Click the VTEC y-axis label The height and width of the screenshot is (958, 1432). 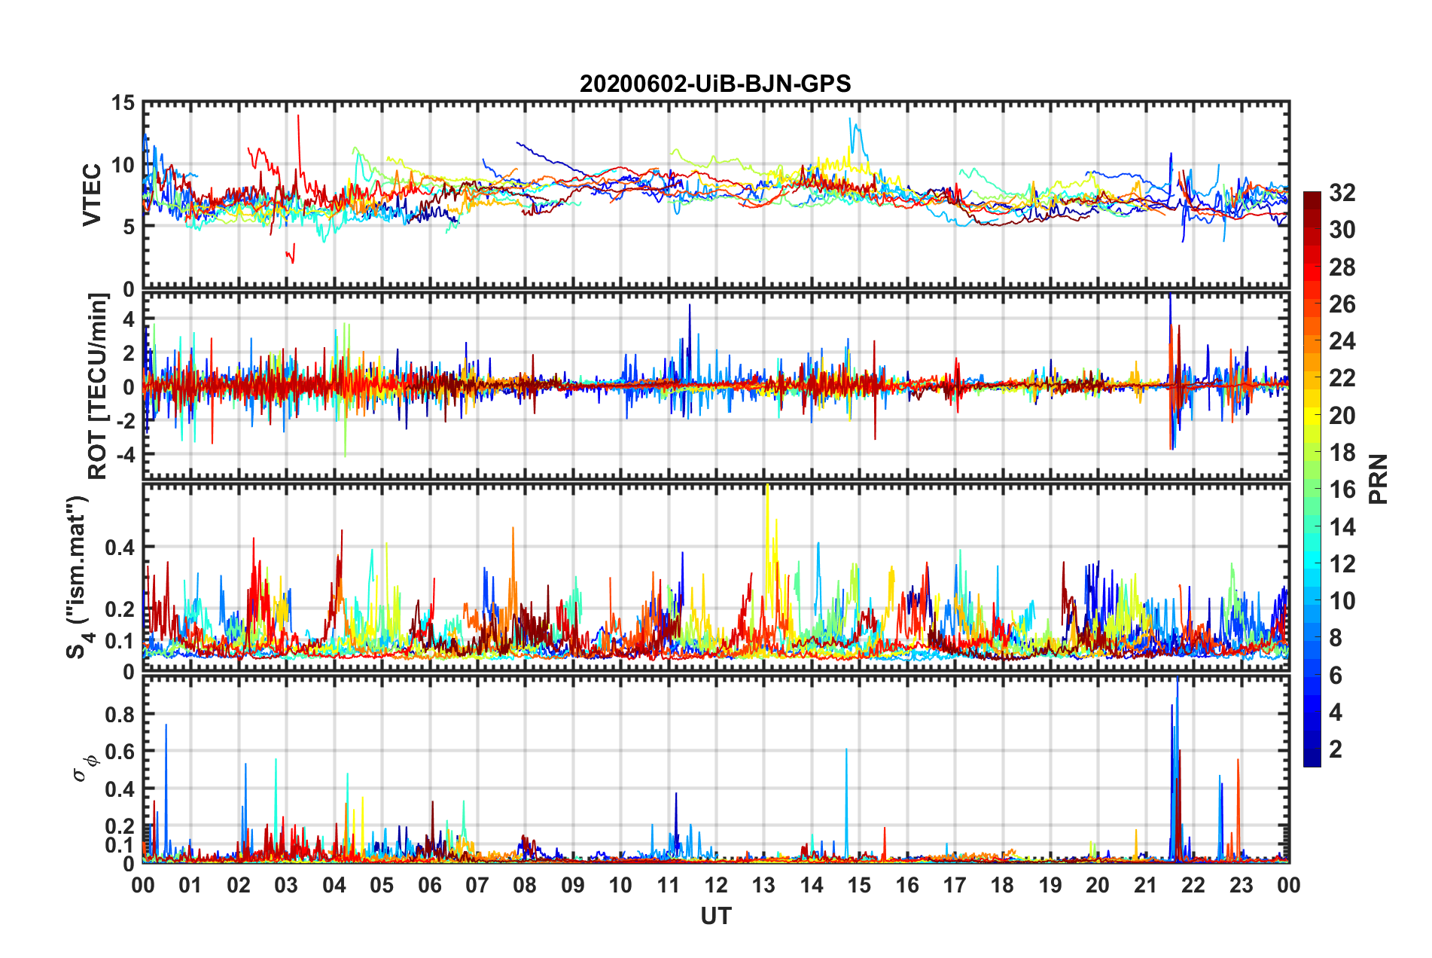coord(91,195)
